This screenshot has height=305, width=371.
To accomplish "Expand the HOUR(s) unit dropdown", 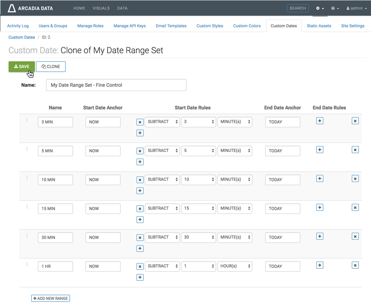I will (x=234, y=266).
